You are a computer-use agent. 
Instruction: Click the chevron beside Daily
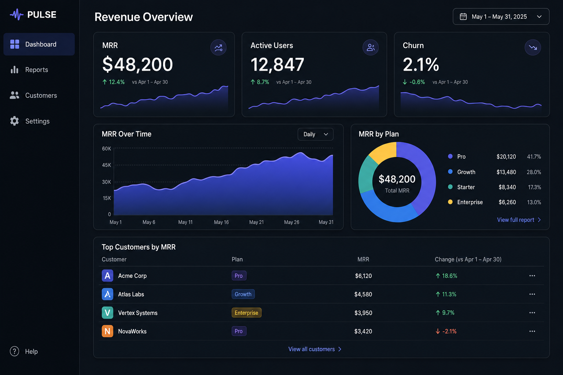[326, 134]
